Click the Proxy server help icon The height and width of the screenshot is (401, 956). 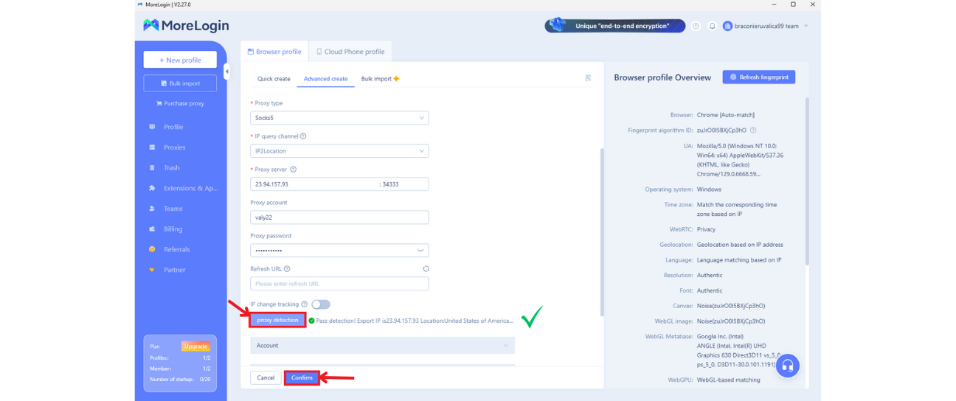[x=294, y=170]
